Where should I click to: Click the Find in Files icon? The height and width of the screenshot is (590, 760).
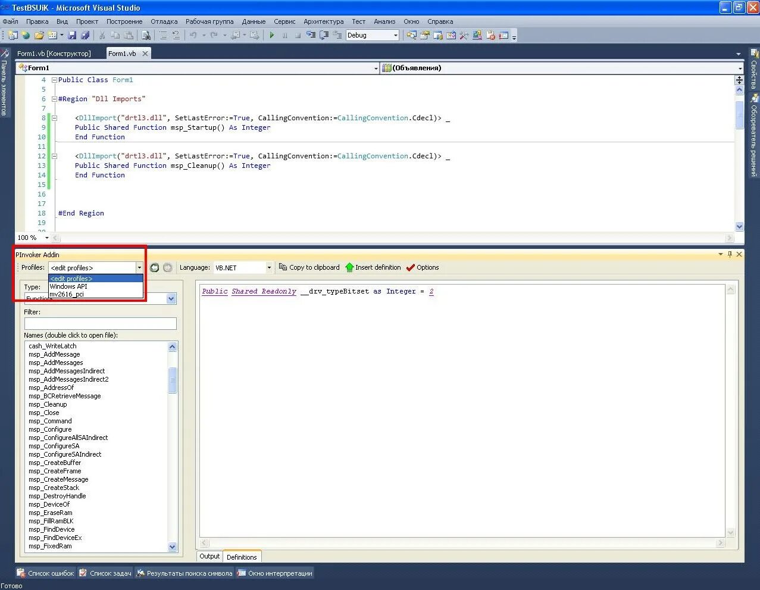coord(146,35)
